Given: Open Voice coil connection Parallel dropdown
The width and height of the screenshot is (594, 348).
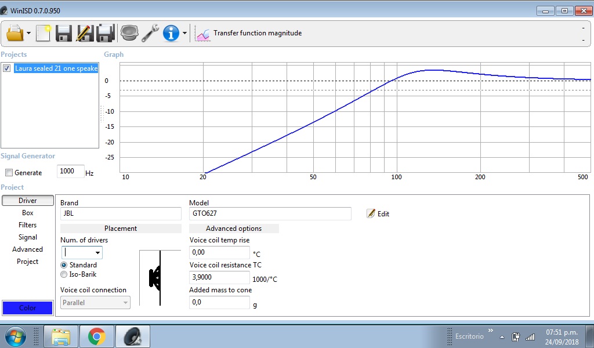Looking at the screenshot, I should tap(96, 303).
